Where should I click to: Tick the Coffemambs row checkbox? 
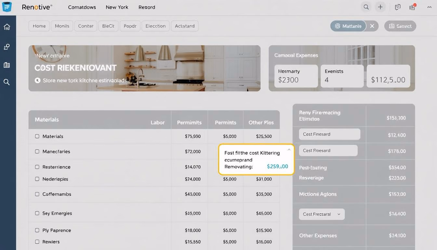click(37, 194)
